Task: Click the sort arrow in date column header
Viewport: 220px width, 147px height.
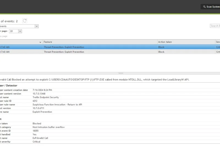Action: [x=40, y=42]
